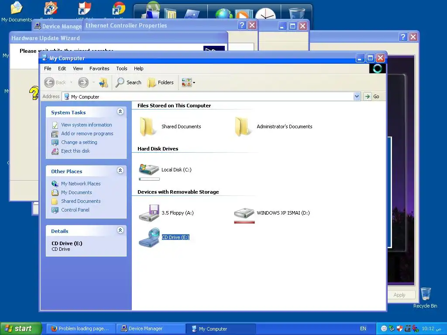
Task: Click the View system information checkmark icon
Action: 55,125
